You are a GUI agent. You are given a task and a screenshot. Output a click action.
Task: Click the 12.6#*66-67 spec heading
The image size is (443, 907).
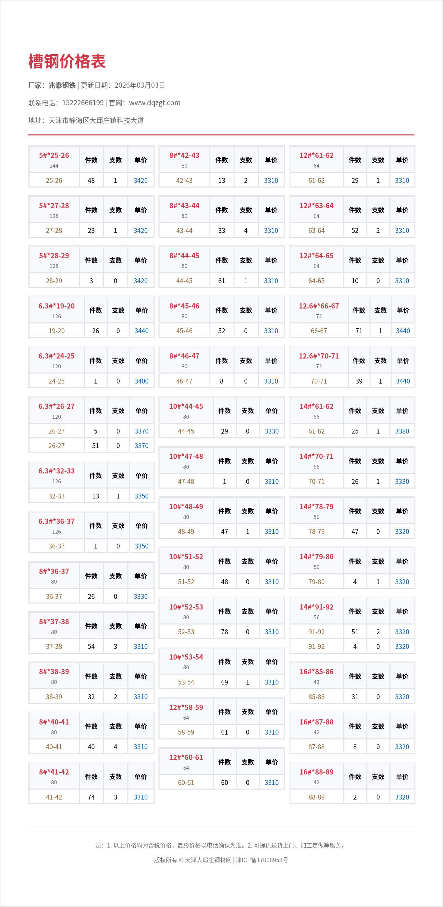tap(319, 306)
